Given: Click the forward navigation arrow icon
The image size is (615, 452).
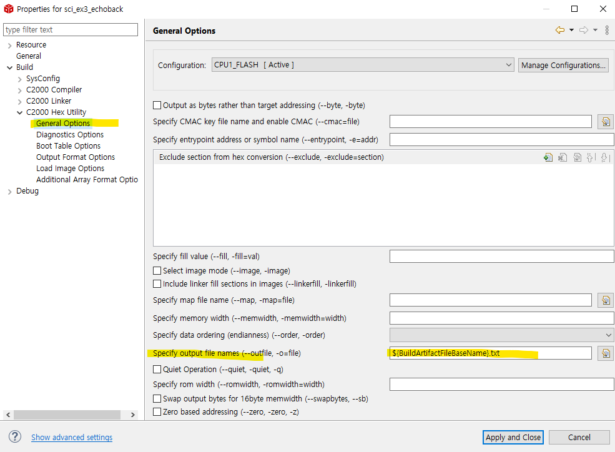Looking at the screenshot, I should point(584,30).
